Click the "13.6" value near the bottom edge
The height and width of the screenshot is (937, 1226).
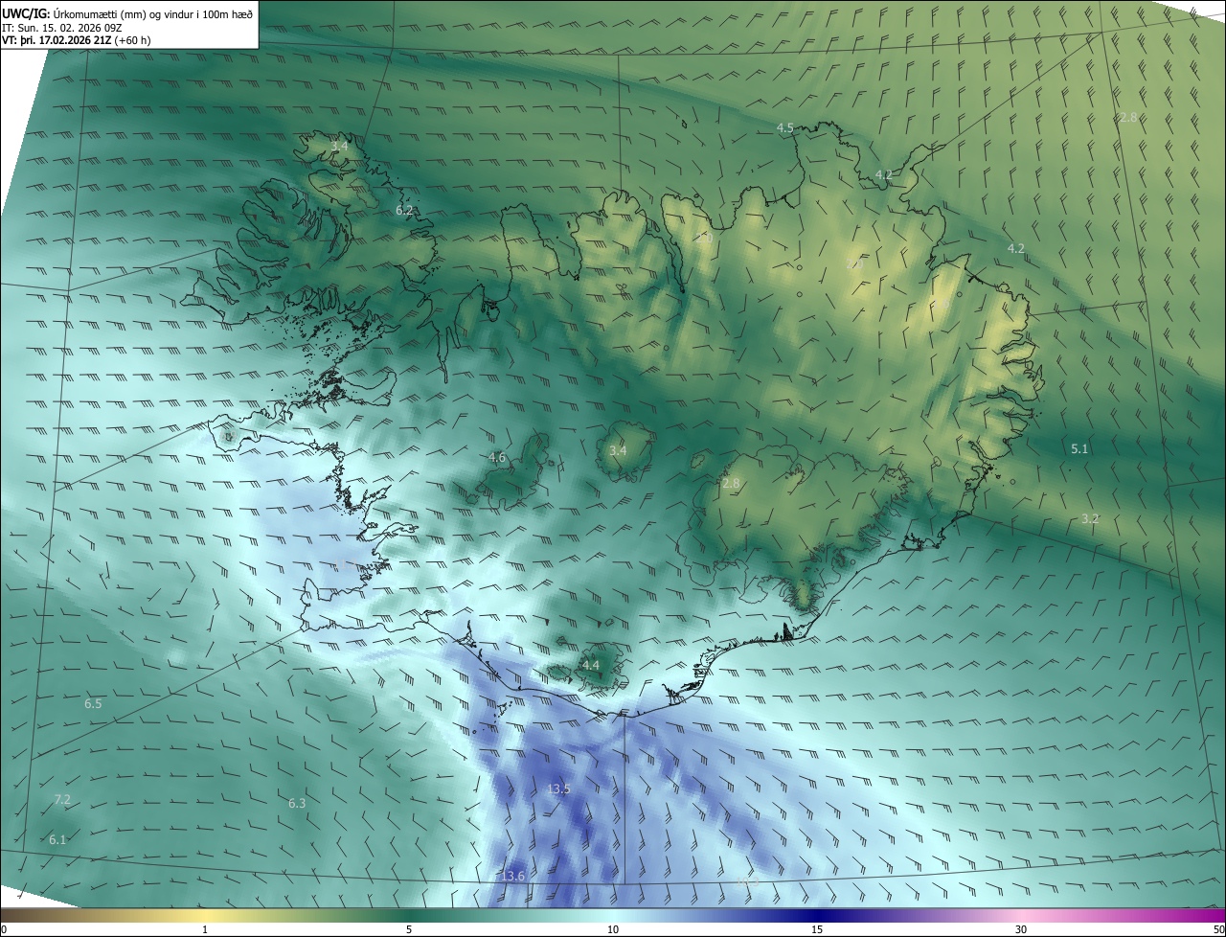[x=512, y=876]
